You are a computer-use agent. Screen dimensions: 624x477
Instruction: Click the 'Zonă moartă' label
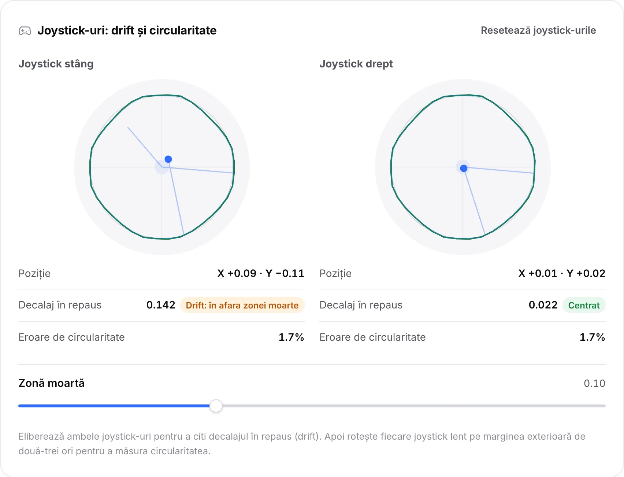coord(52,383)
